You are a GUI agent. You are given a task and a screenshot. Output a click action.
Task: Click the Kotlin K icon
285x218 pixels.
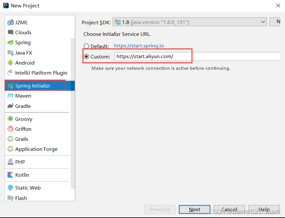point(10,175)
